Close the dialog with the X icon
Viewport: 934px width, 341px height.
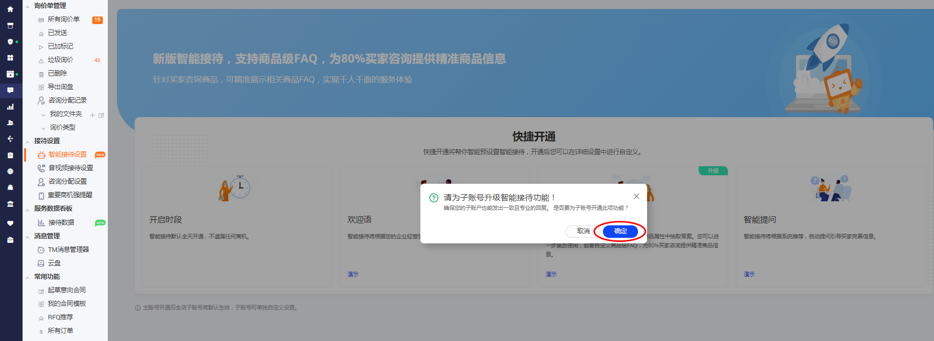click(636, 196)
